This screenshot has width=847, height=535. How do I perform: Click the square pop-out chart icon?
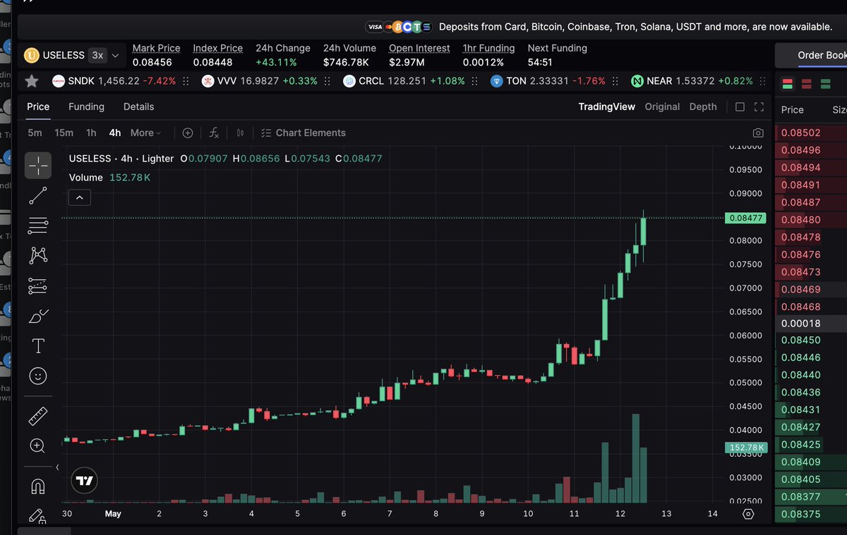pyautogui.click(x=740, y=107)
